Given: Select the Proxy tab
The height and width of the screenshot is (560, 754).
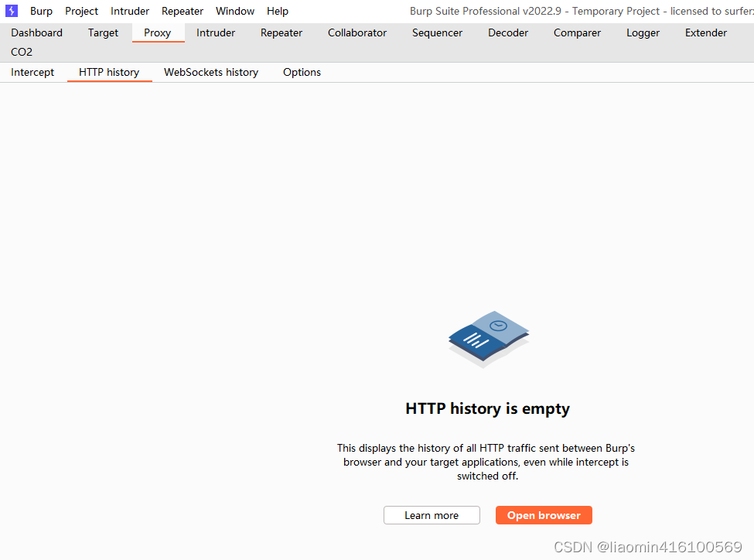Looking at the screenshot, I should (x=157, y=32).
